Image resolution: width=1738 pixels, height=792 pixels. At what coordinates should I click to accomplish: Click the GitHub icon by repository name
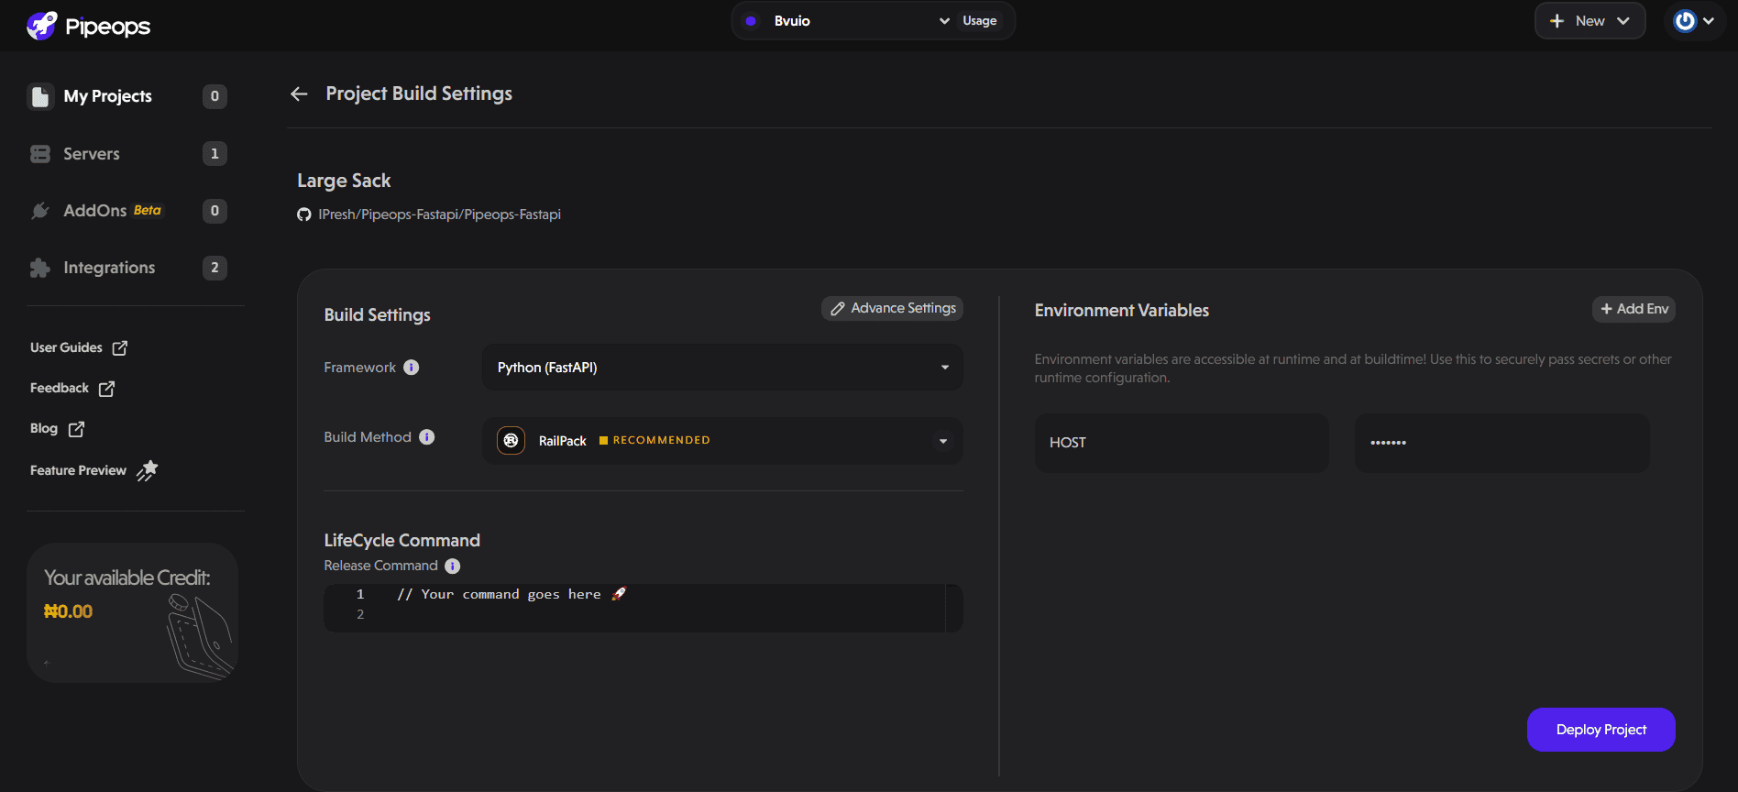(x=304, y=214)
